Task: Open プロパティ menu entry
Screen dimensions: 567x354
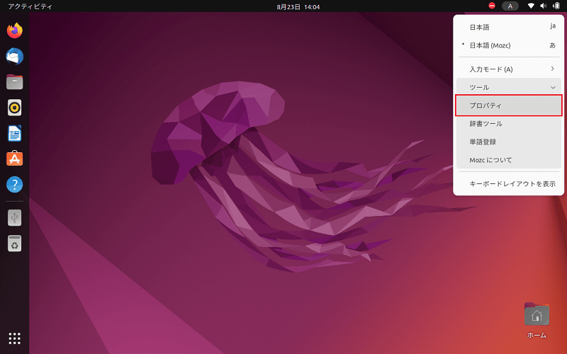Action: pyautogui.click(x=508, y=105)
